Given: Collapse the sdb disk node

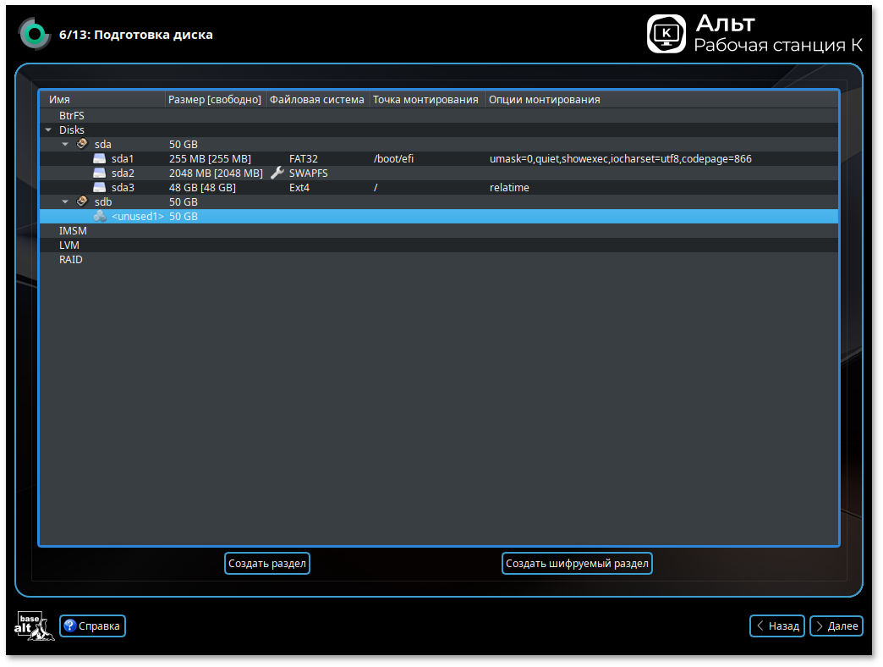Looking at the screenshot, I should (x=65, y=201).
